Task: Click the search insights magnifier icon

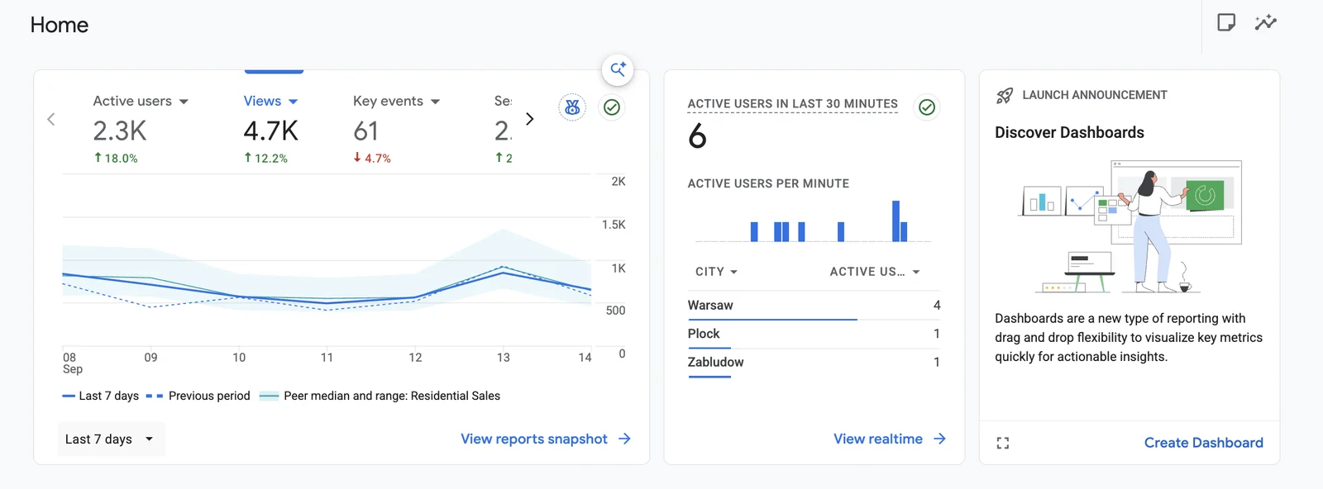Action: 618,69
